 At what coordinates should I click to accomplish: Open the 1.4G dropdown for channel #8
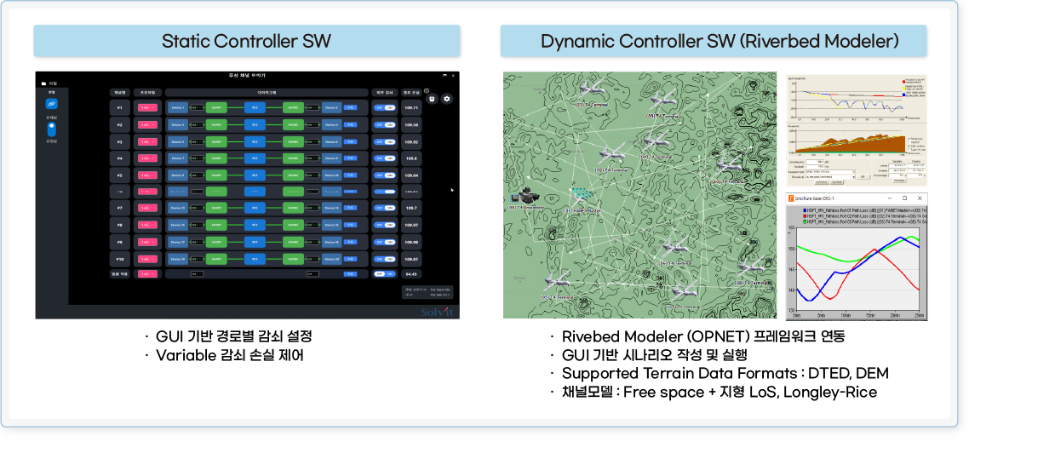click(147, 225)
